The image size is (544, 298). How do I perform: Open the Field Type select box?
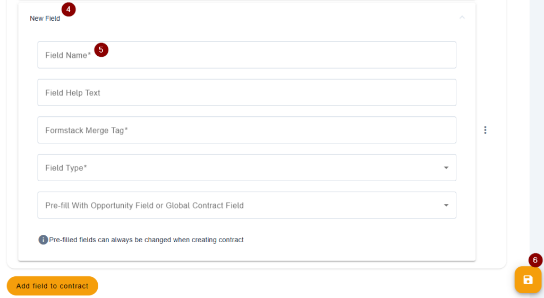point(246,167)
